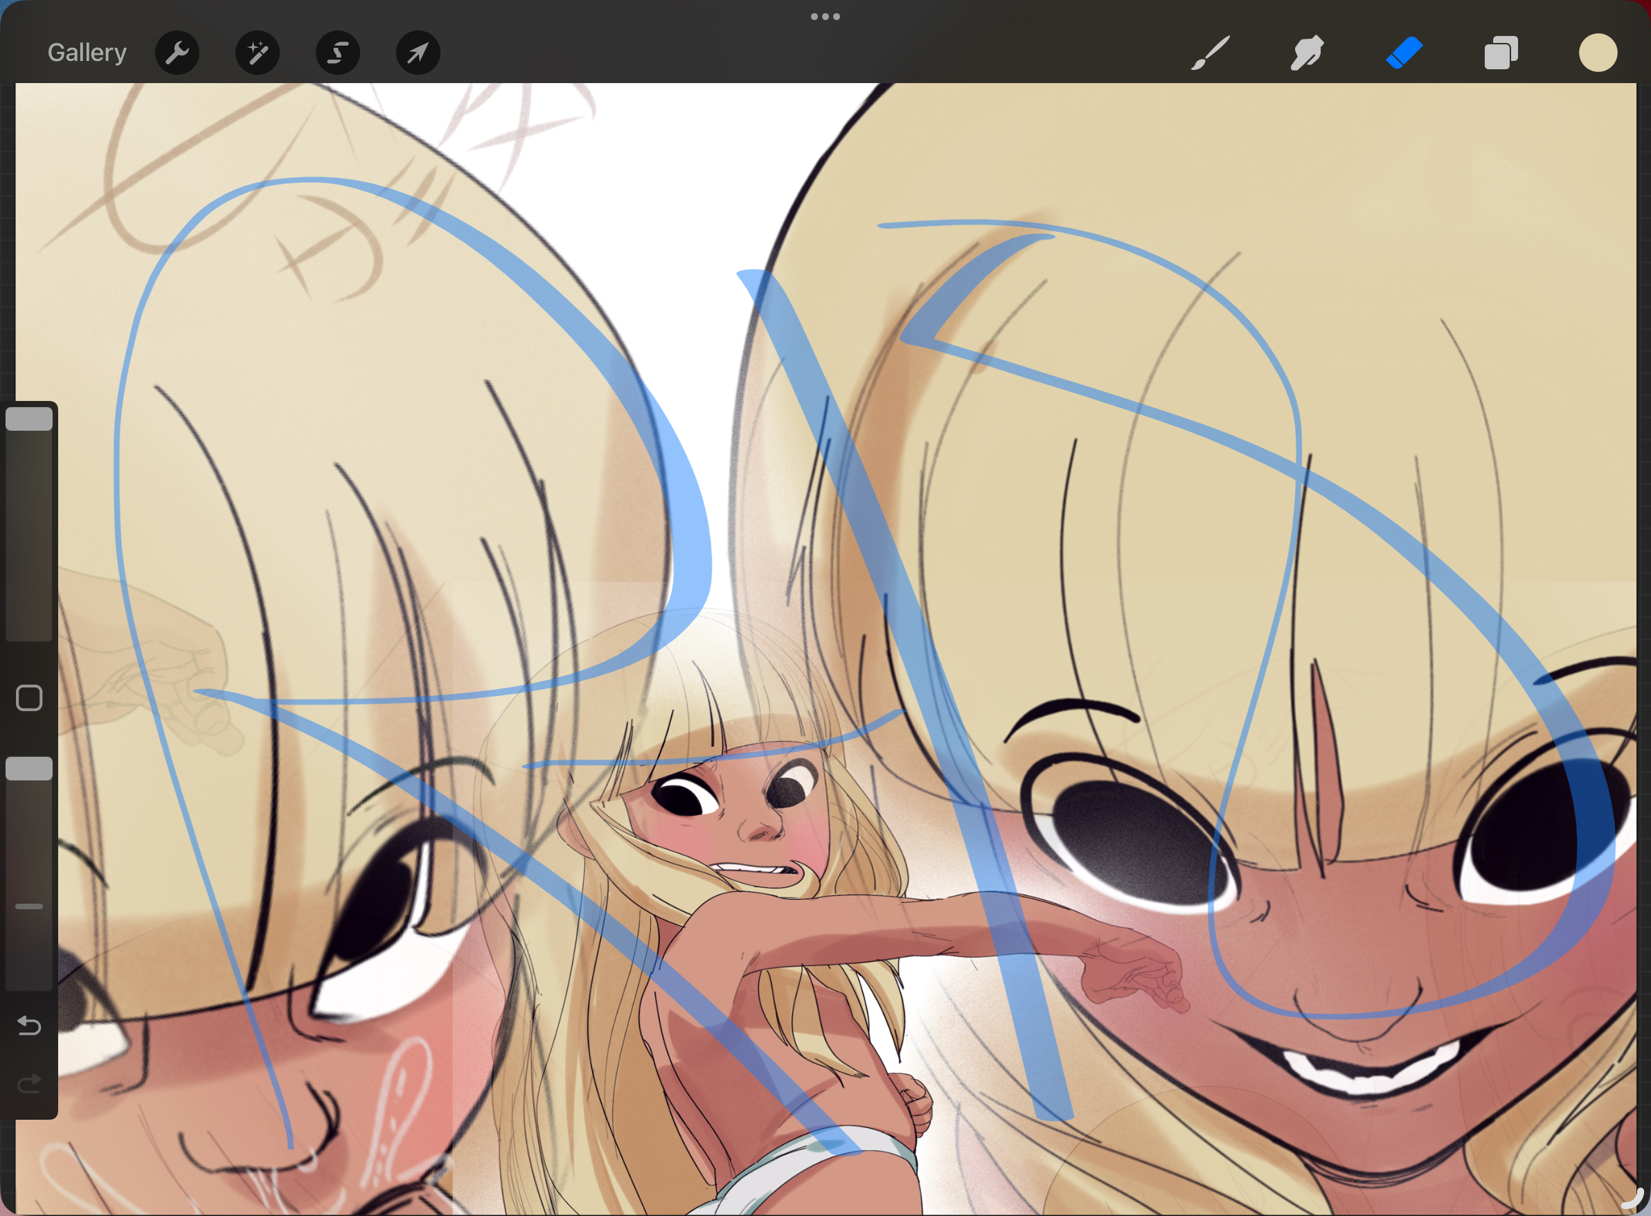The width and height of the screenshot is (1651, 1216).
Task: Open the Actions wrench menu
Action: click(177, 52)
